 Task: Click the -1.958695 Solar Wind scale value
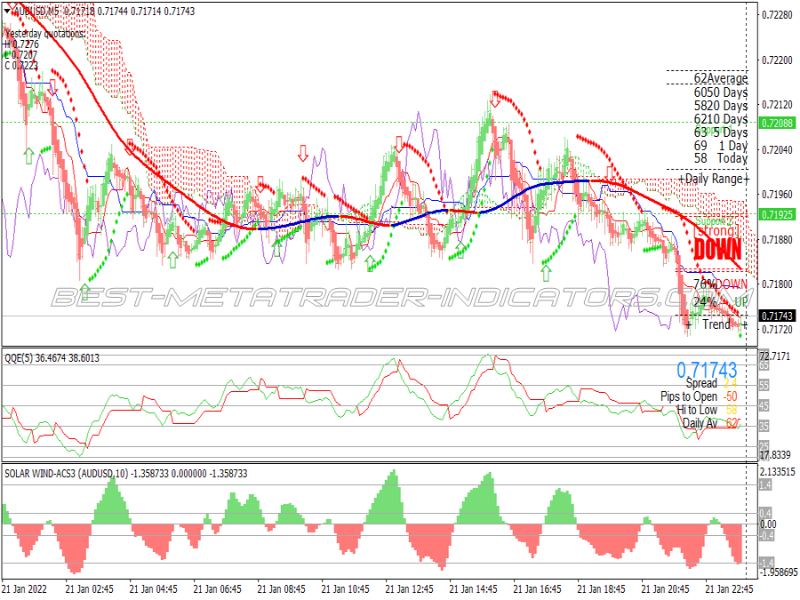coord(777,572)
